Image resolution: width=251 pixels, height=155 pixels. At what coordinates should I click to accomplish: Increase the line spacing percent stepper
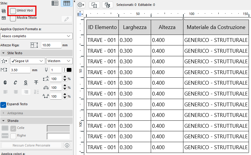(x=65, y=77)
